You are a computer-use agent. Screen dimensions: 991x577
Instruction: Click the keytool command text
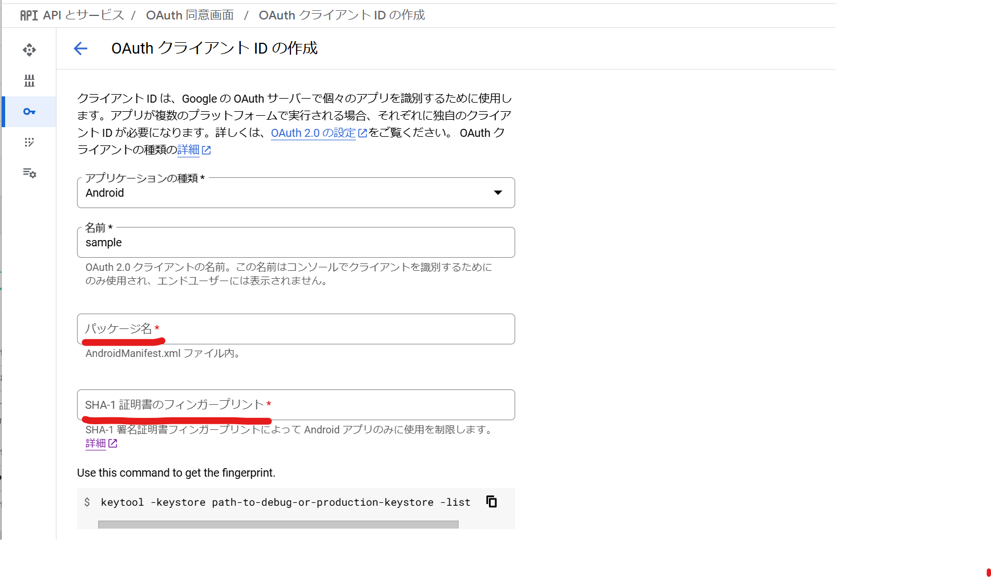(x=285, y=502)
